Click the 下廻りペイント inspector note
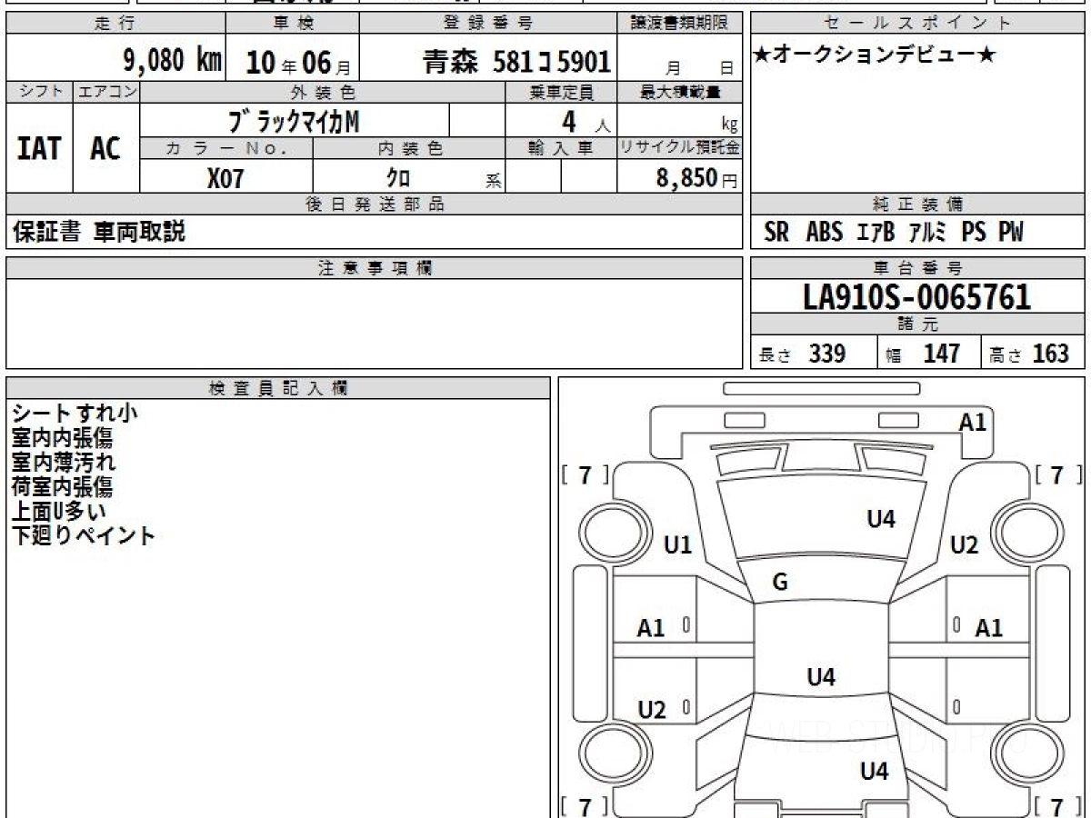 click(84, 535)
